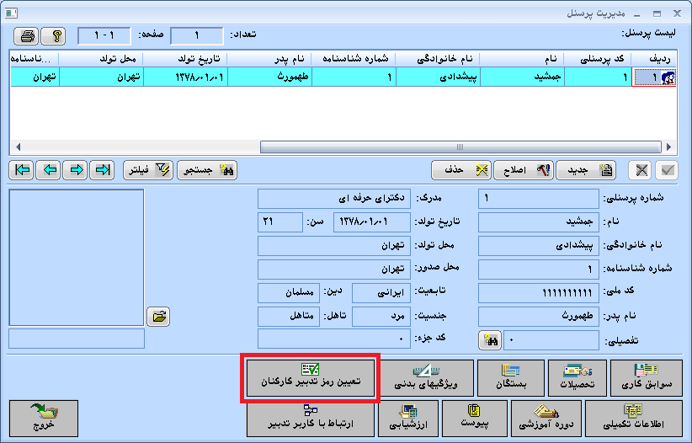This screenshot has height=443, width=692.
Task: Click the cell پیشدادی in the list row
Action: click(x=438, y=77)
